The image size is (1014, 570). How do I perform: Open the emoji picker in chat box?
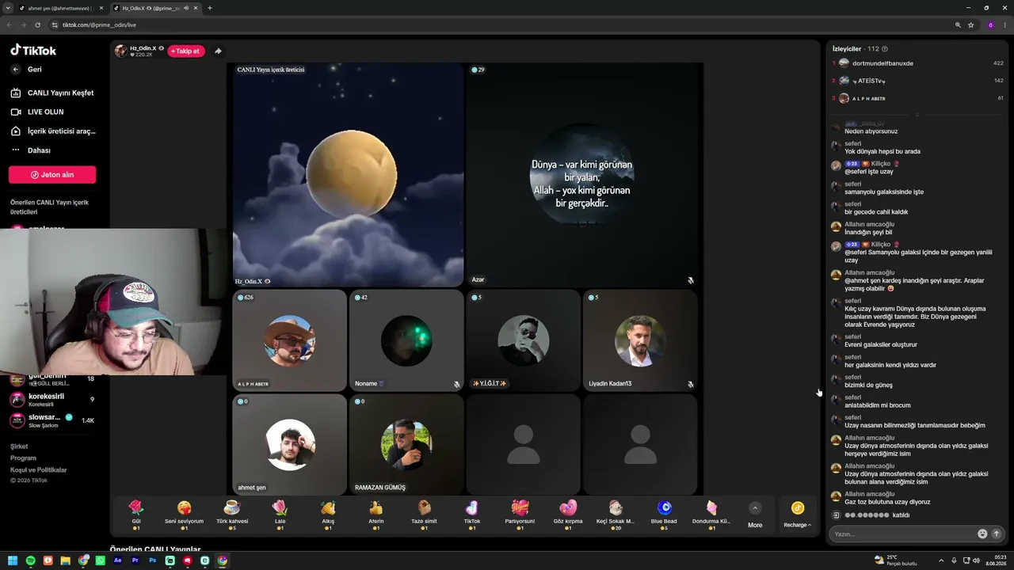(982, 534)
